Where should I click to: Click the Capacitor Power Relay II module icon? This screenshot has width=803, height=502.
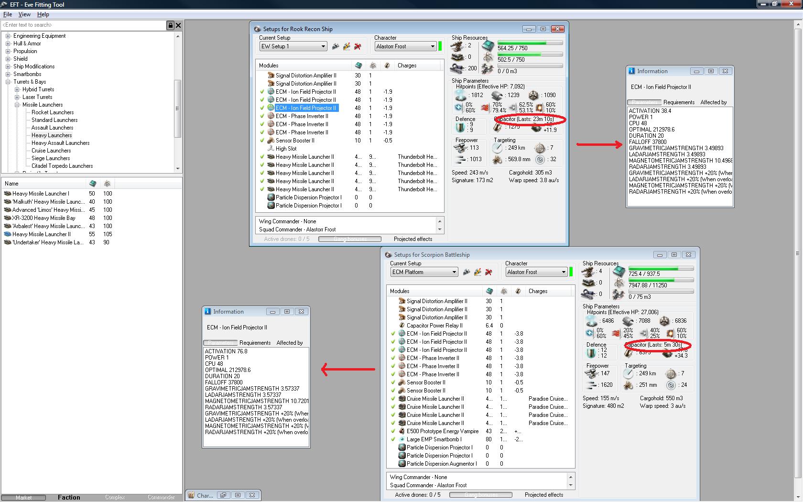click(x=402, y=326)
